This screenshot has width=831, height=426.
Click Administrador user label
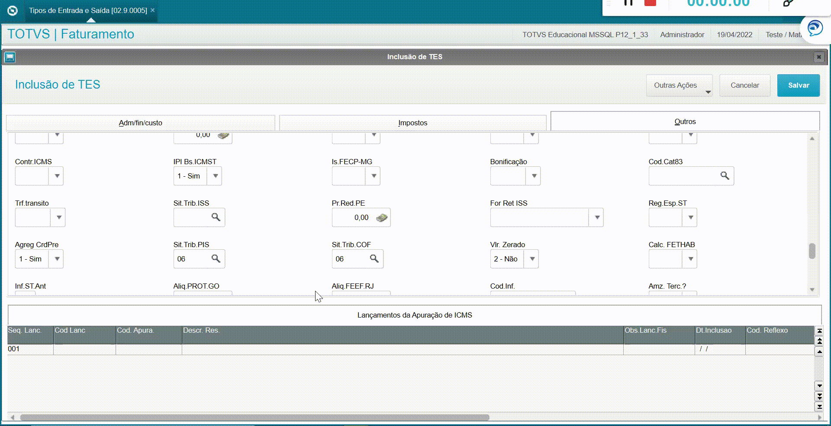pyautogui.click(x=682, y=35)
